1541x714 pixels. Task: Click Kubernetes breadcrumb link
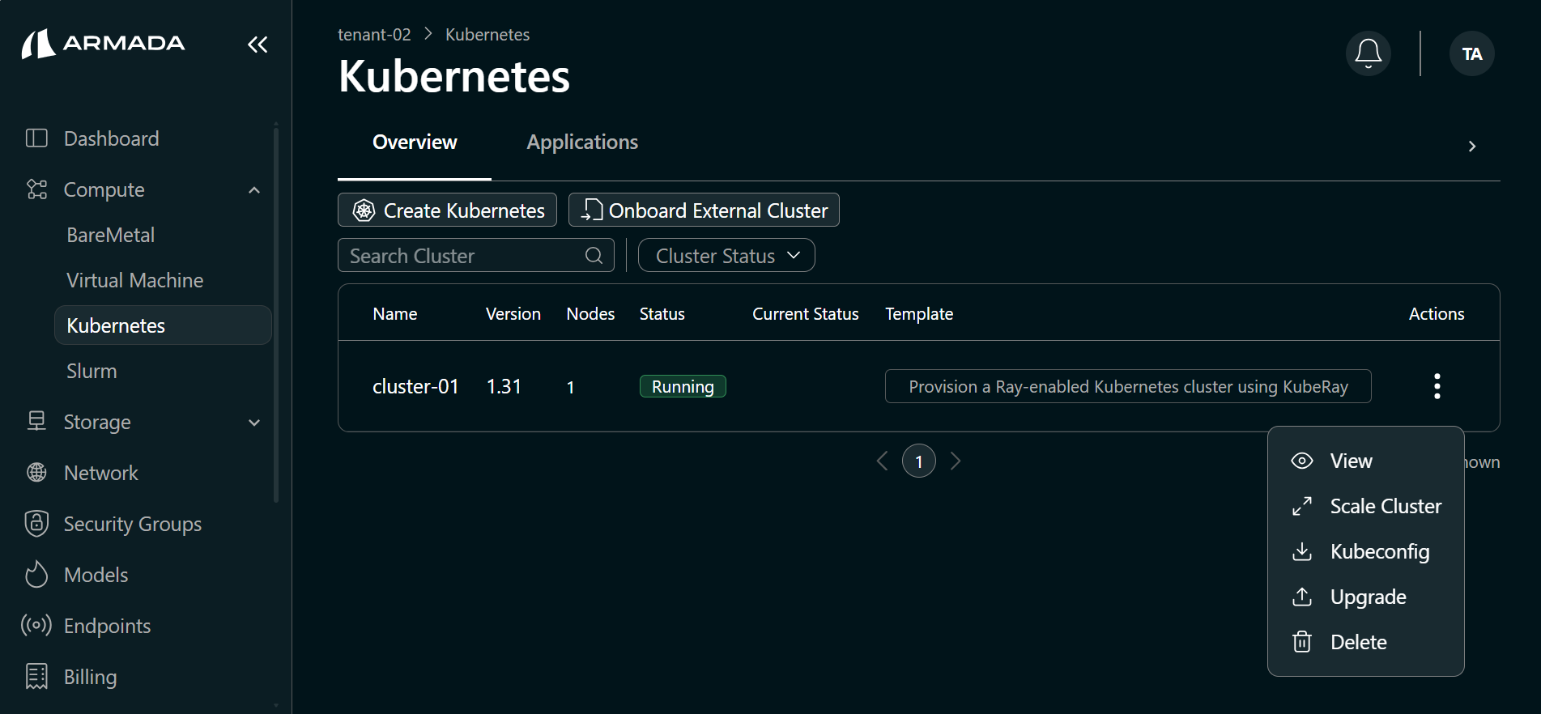point(487,35)
